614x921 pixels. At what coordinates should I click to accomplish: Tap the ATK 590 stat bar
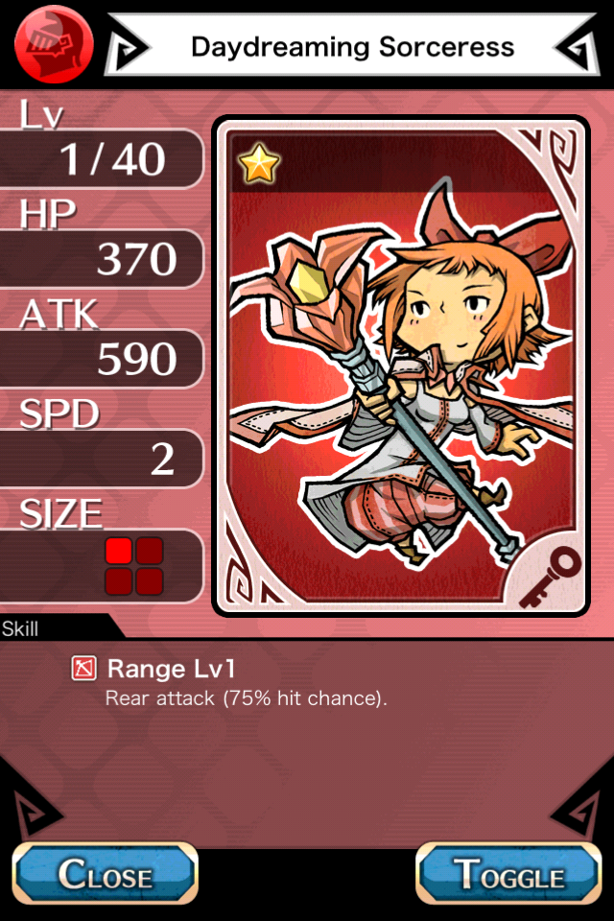(101, 358)
